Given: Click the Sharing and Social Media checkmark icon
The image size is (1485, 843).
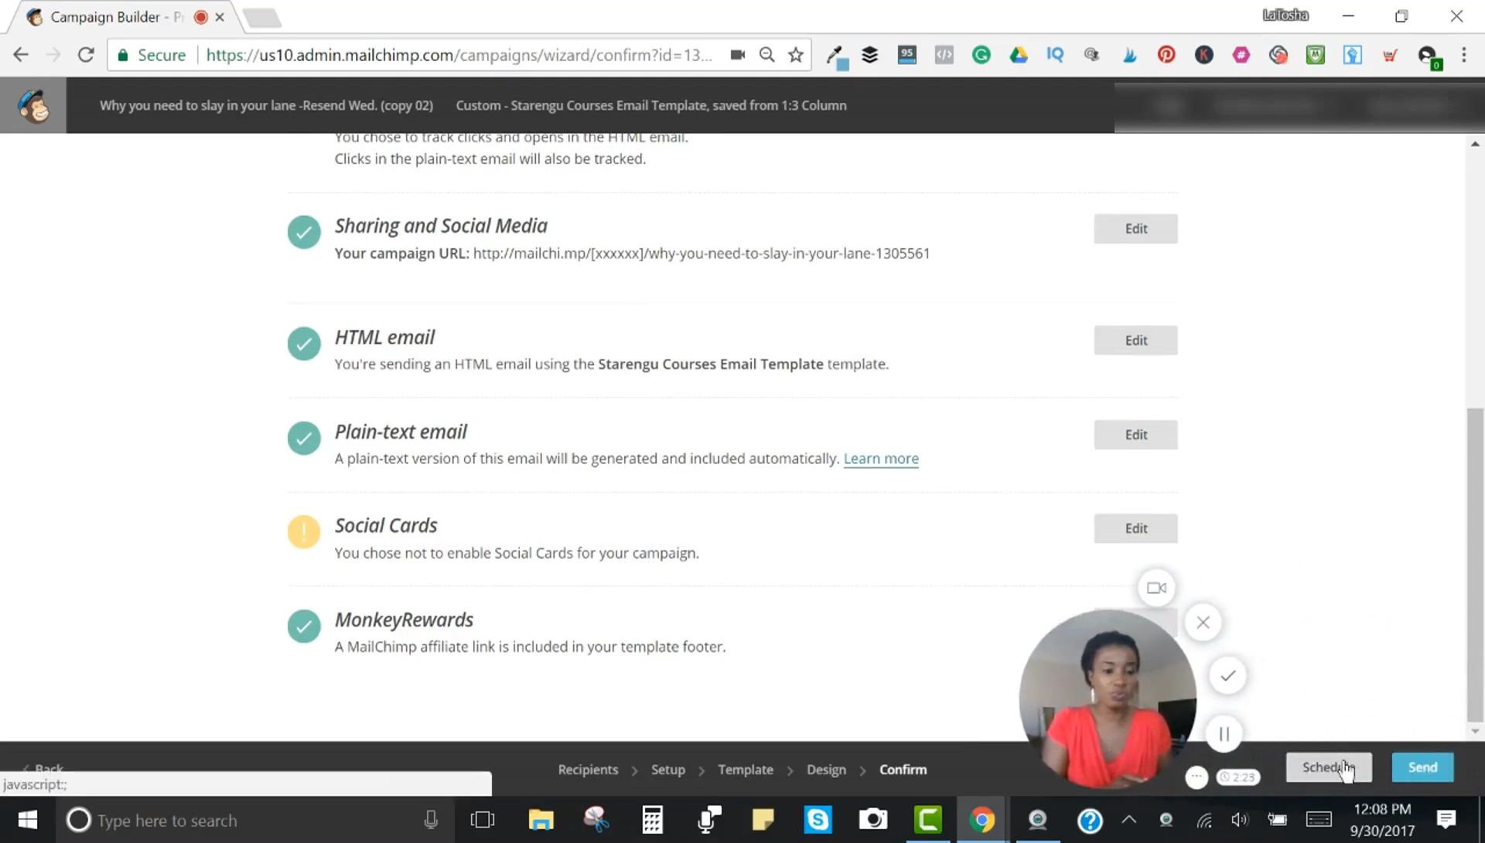Looking at the screenshot, I should tap(304, 232).
